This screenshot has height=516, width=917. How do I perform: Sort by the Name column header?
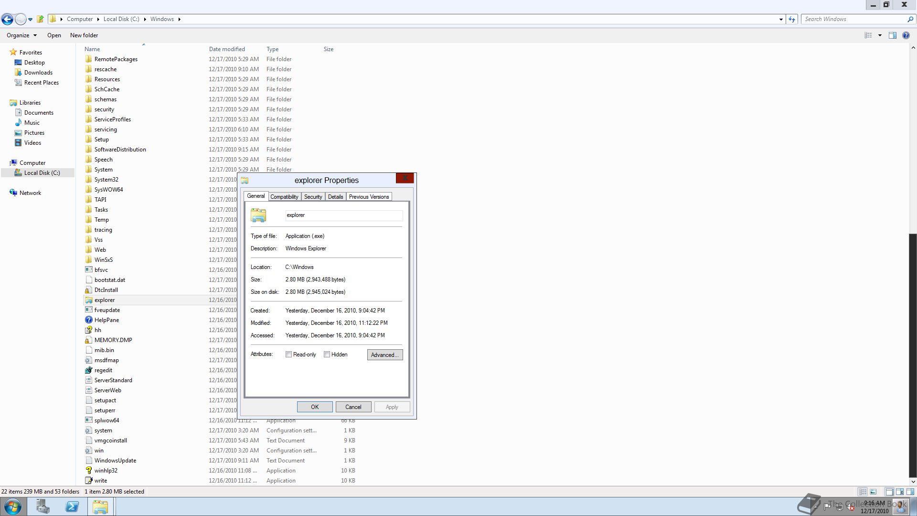coord(92,49)
